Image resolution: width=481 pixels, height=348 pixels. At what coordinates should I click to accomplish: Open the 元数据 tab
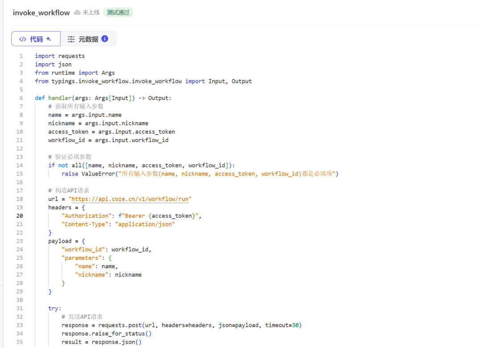[x=88, y=39]
